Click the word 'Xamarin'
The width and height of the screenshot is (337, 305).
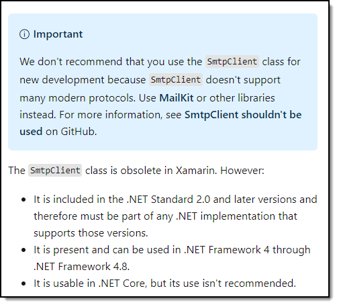[195, 171]
